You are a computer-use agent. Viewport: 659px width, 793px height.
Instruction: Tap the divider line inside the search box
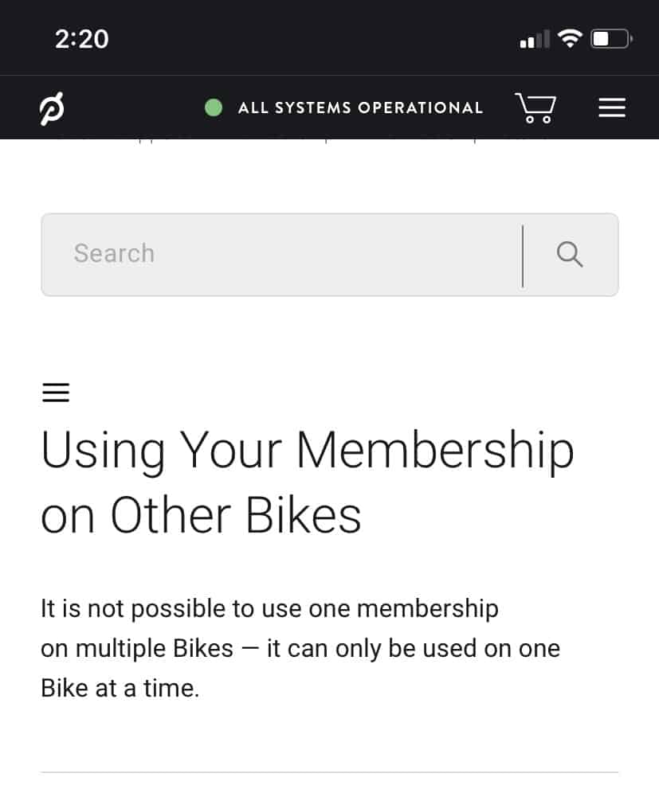pos(523,256)
